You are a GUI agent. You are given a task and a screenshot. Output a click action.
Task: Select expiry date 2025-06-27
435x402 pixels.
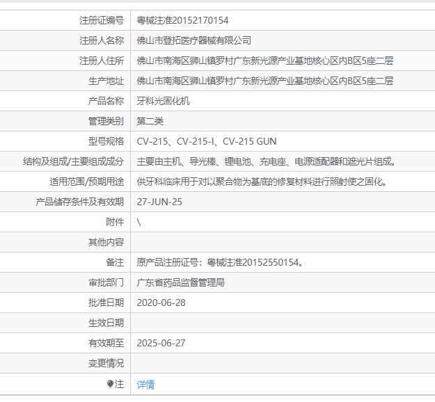pyautogui.click(x=161, y=343)
